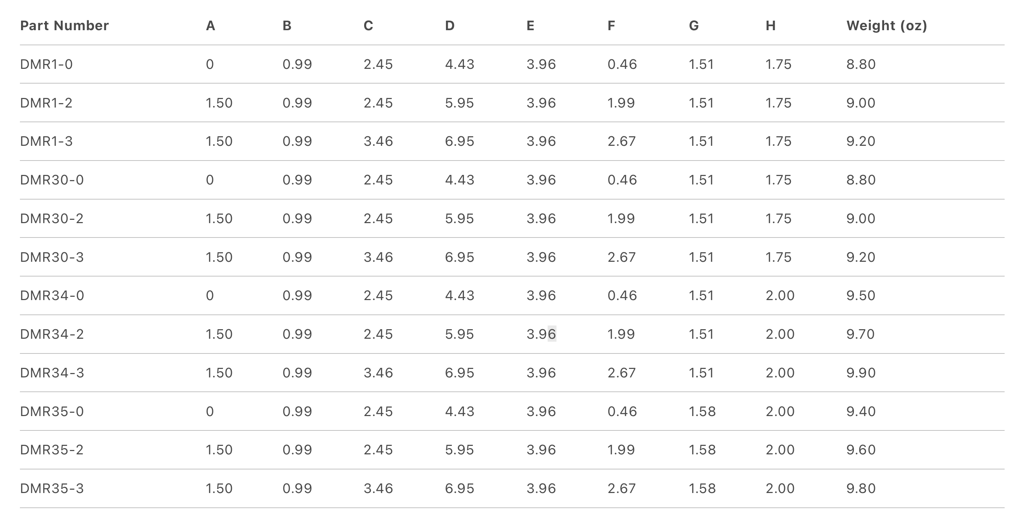Select the 1.58 G value for DMR35-0
1026x528 pixels.
point(702,411)
